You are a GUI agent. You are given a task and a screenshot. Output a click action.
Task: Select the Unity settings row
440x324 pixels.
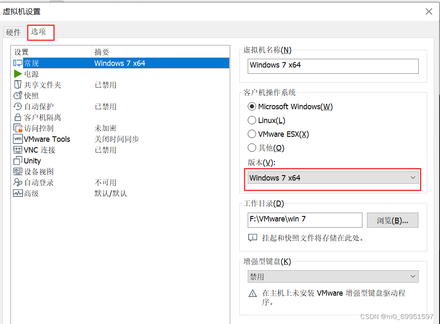point(121,161)
